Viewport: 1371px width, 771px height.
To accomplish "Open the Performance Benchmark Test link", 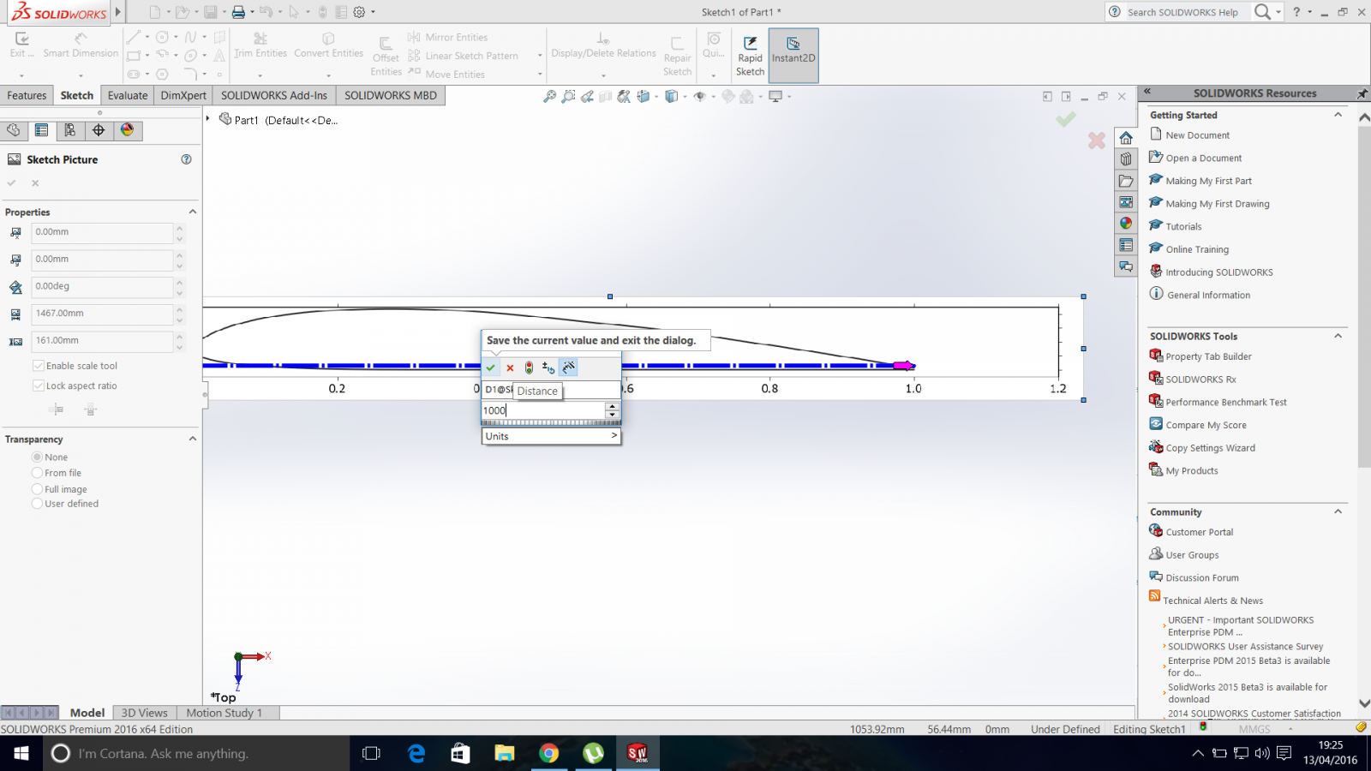I will pyautogui.click(x=1226, y=403).
